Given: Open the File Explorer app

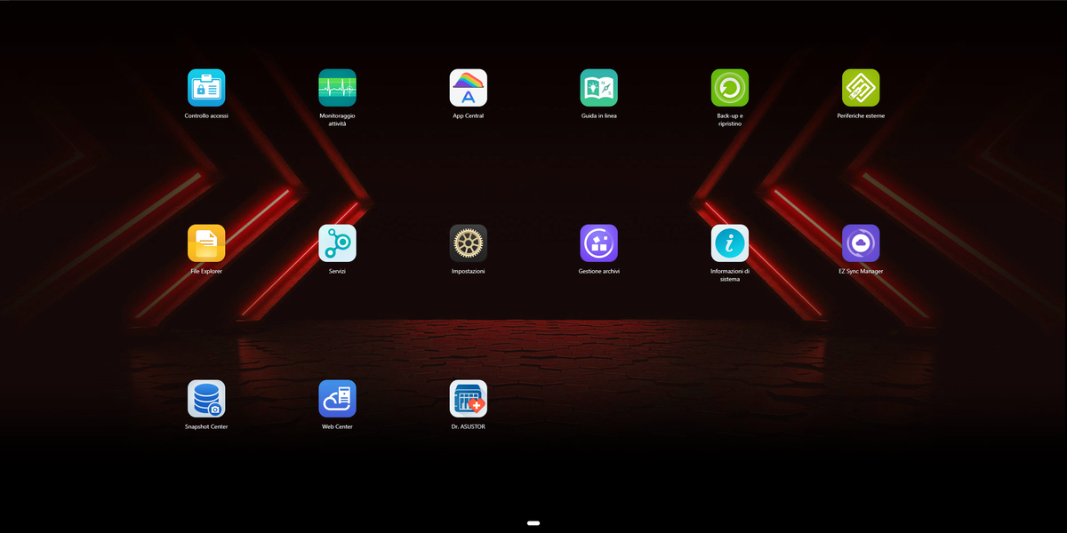Looking at the screenshot, I should [206, 243].
